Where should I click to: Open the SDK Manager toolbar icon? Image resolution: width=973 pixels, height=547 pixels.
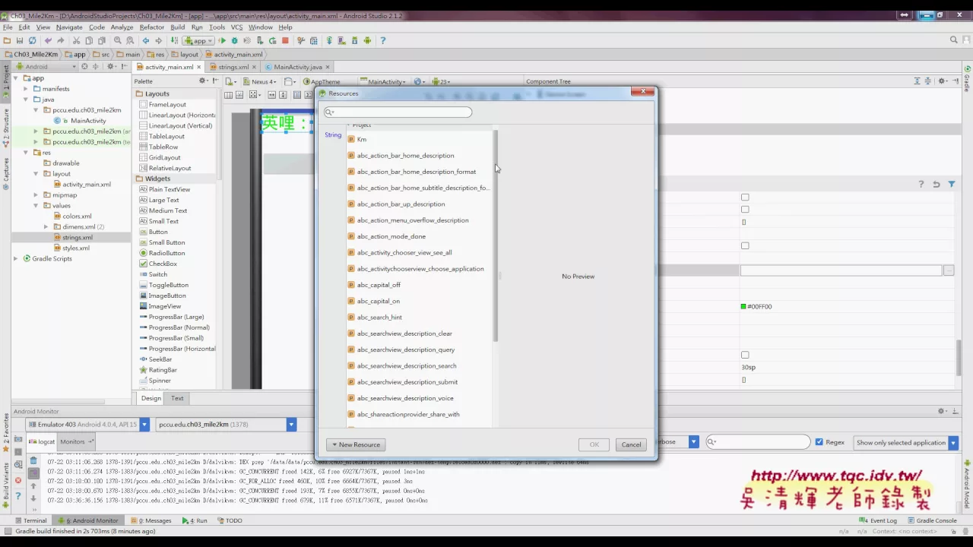(354, 40)
